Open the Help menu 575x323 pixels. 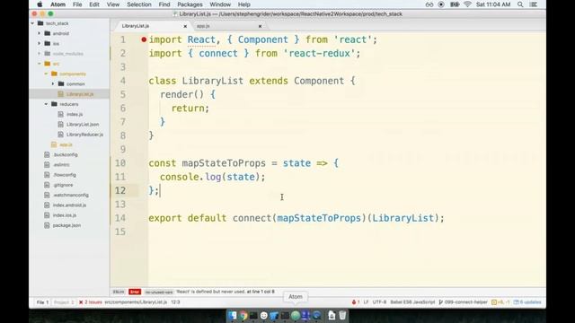point(243,4)
